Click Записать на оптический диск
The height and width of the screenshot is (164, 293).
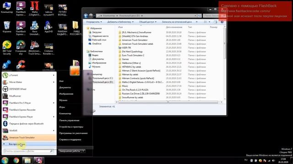177,22
